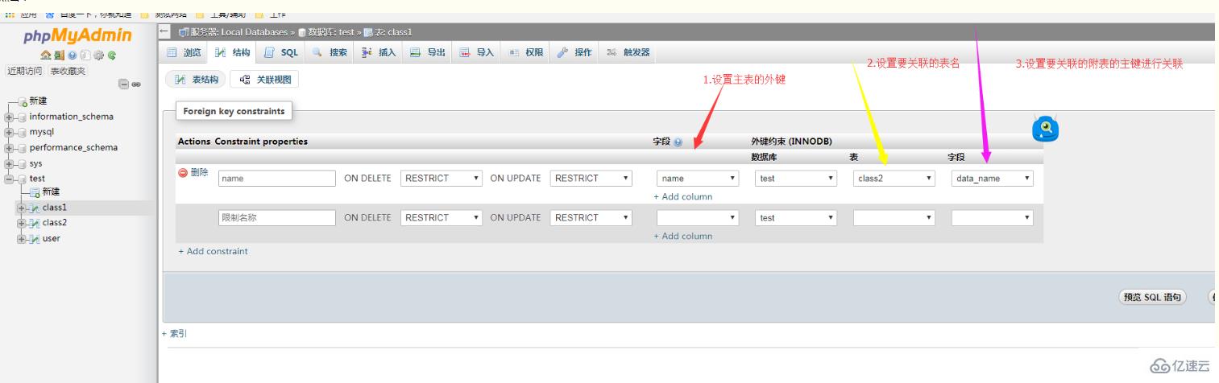Click 新建 under test database
The width and height of the screenshot is (1219, 383).
point(51,191)
